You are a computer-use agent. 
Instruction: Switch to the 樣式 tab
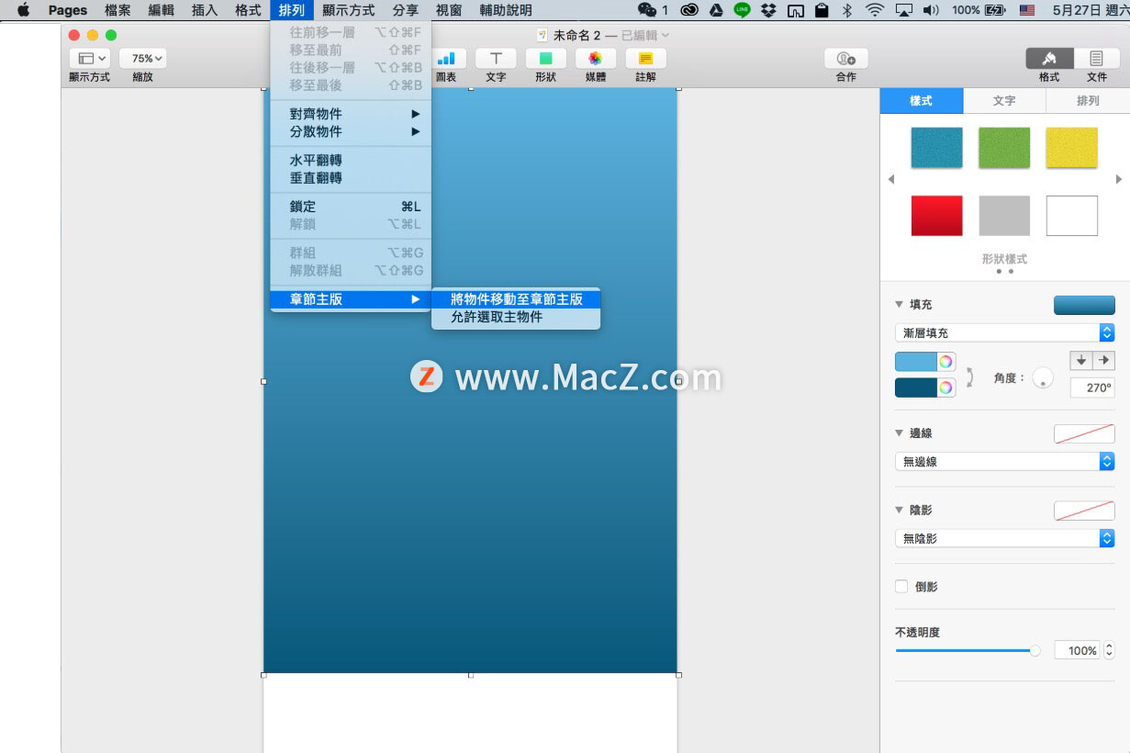pos(922,101)
